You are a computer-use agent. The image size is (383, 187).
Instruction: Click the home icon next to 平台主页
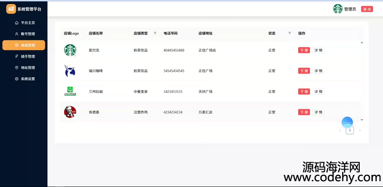tap(16, 23)
